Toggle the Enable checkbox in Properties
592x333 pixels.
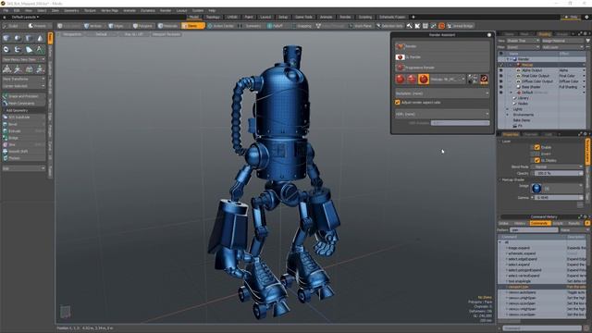[536, 147]
